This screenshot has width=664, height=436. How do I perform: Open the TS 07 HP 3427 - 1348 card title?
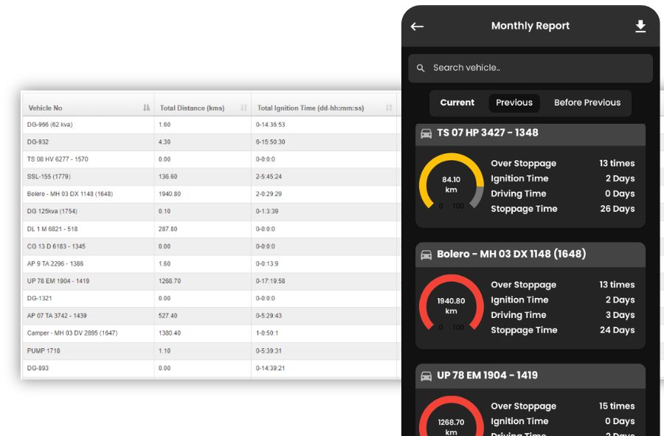488,133
